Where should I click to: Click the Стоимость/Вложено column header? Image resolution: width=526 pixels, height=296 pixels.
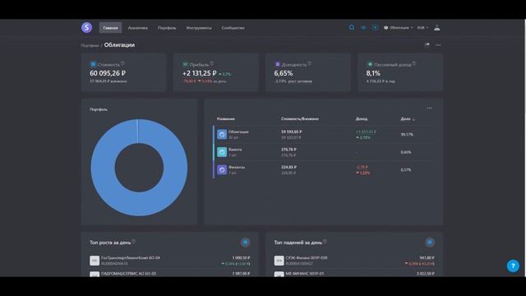[300, 118]
